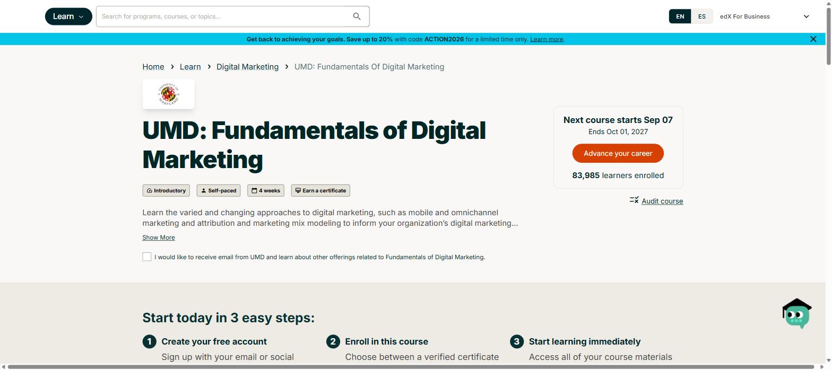Go to Home breadcrumb
The image size is (832, 370).
[153, 67]
